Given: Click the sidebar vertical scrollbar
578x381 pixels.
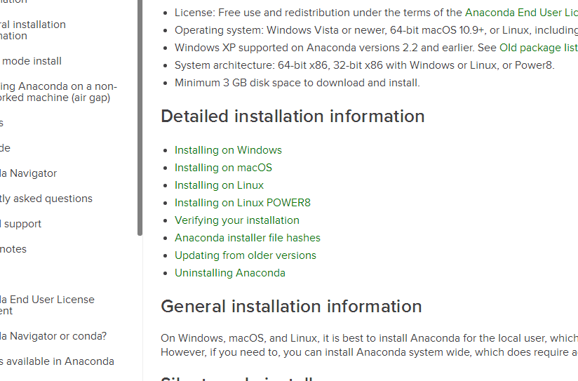Looking at the screenshot, I should click(x=140, y=117).
